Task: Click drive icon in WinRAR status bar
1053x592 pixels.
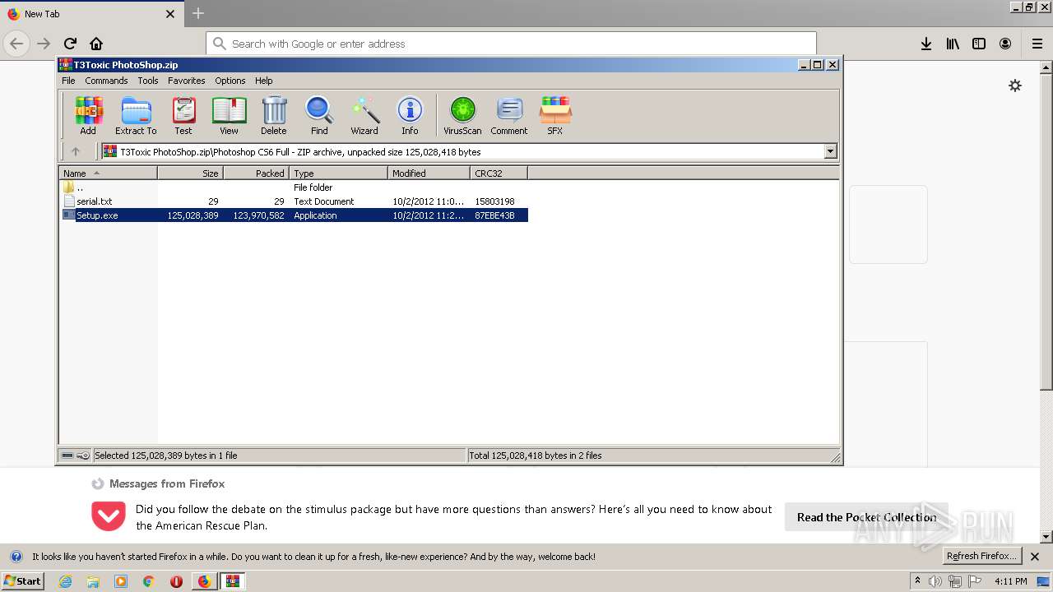Action: (67, 456)
